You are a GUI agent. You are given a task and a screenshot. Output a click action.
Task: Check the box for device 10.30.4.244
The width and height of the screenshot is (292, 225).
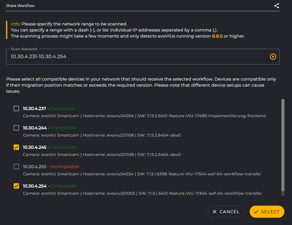click(x=16, y=127)
